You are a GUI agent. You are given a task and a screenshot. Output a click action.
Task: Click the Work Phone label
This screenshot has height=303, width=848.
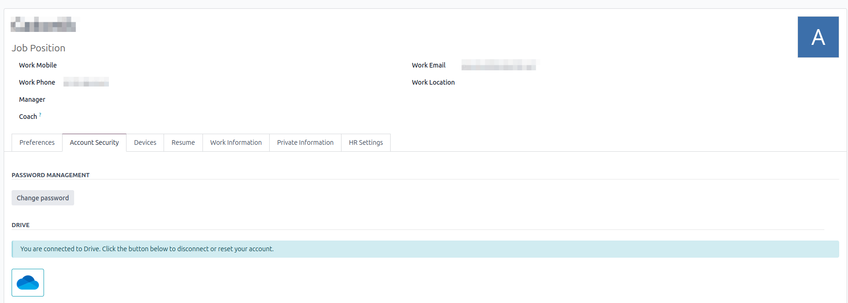pos(37,82)
